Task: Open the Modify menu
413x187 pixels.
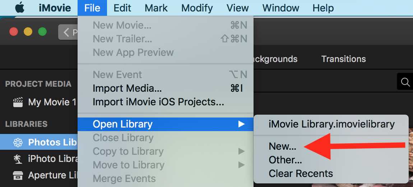Action: [197, 8]
